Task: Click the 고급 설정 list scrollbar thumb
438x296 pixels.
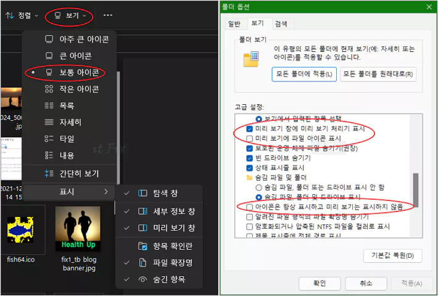Action: pyautogui.click(x=415, y=190)
